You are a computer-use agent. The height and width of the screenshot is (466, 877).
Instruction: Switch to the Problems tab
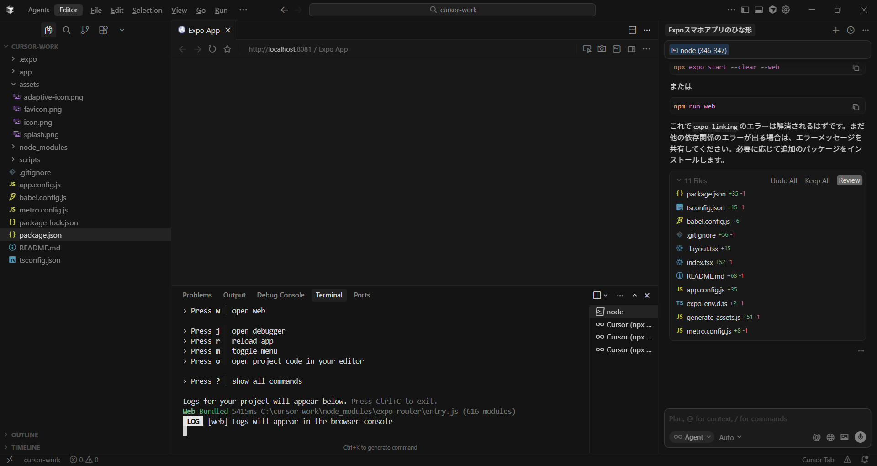[x=197, y=295]
